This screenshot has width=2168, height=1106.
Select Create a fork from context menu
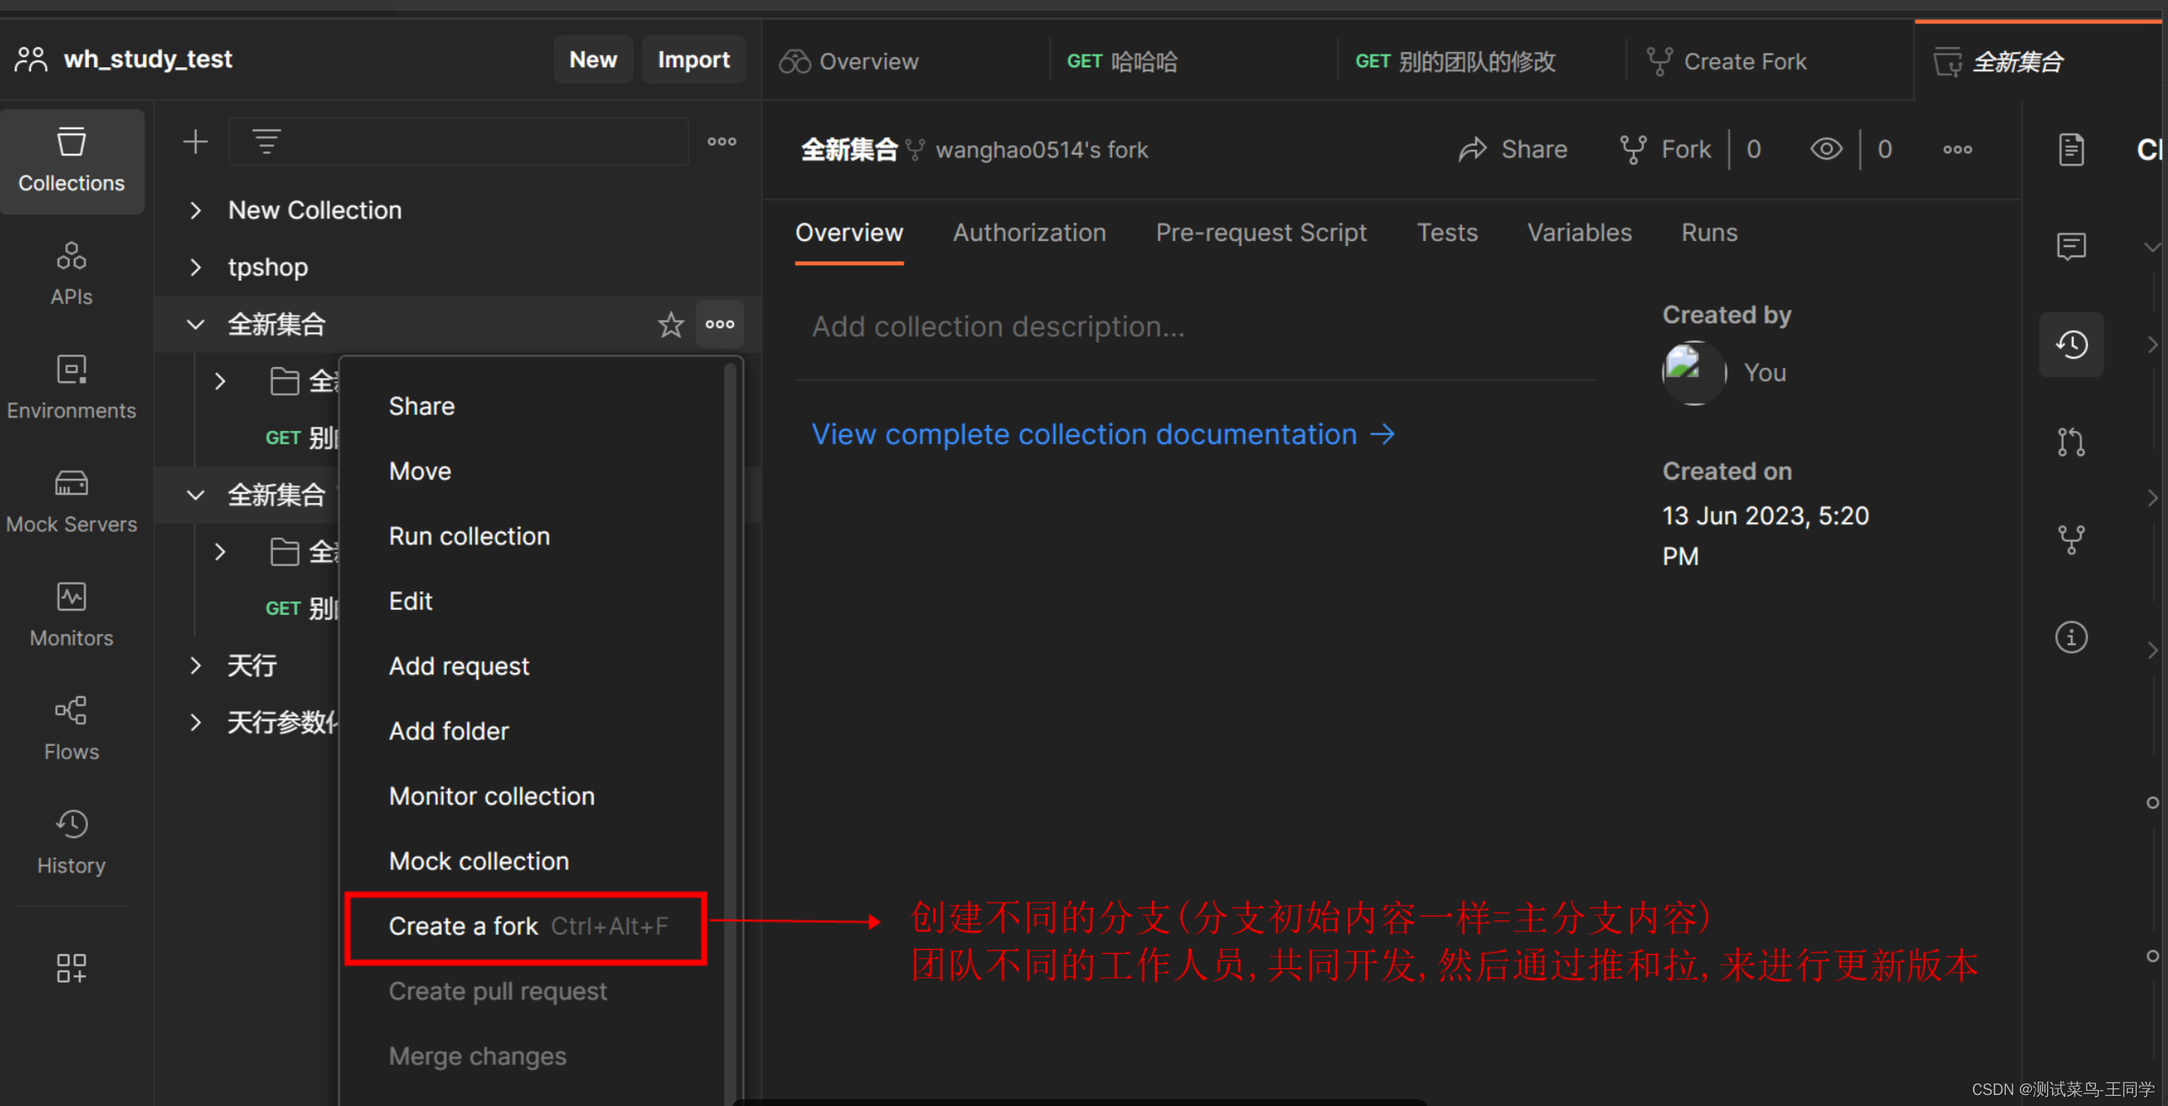pos(466,925)
